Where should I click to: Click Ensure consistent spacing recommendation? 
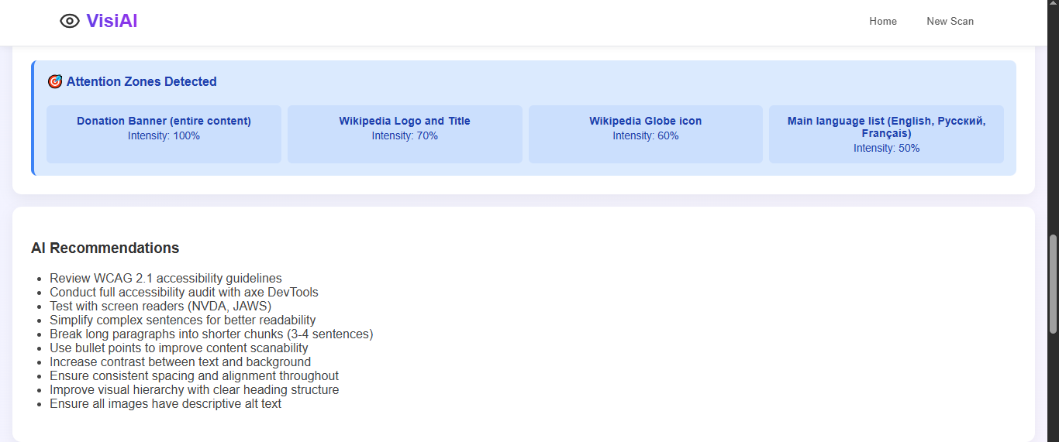click(x=194, y=375)
